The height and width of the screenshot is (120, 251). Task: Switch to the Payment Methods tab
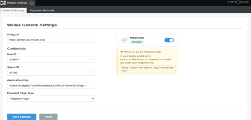tap(42, 10)
